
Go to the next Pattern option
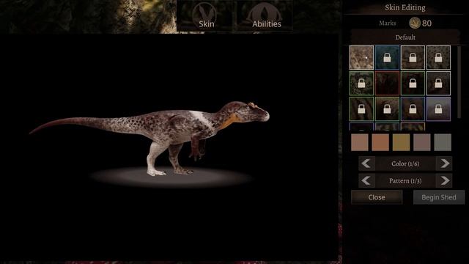point(444,180)
